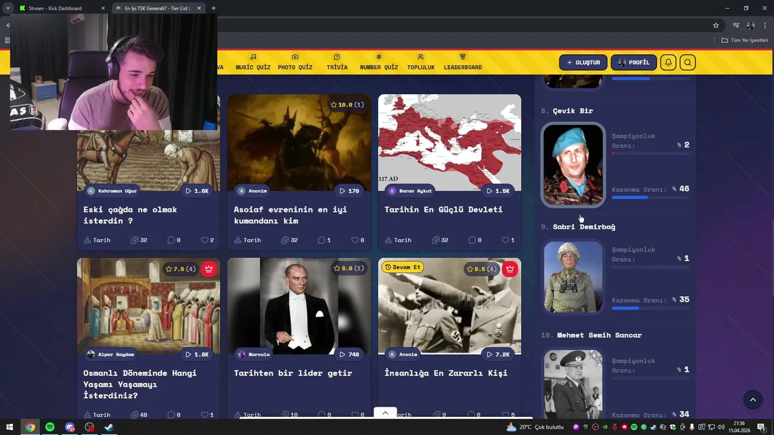Click 8.0 star rating on lider getir card
Image resolution: width=774 pixels, height=435 pixels.
pos(348,268)
